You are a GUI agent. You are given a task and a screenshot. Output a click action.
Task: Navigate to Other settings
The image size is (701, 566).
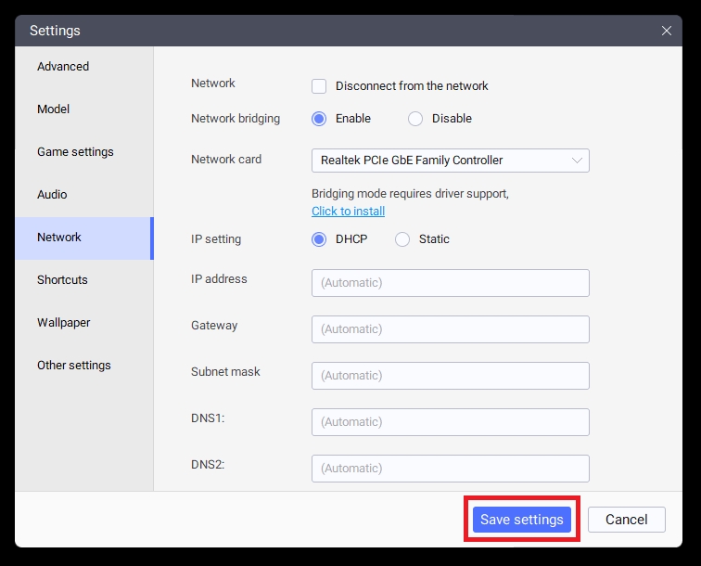pos(74,366)
